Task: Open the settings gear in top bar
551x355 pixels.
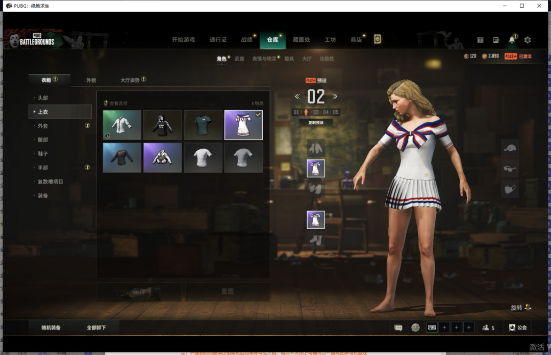Action: point(528,40)
